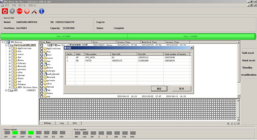Check the boot checkbox in file list
This screenshot has height=140, width=257.
(x=42, y=55)
